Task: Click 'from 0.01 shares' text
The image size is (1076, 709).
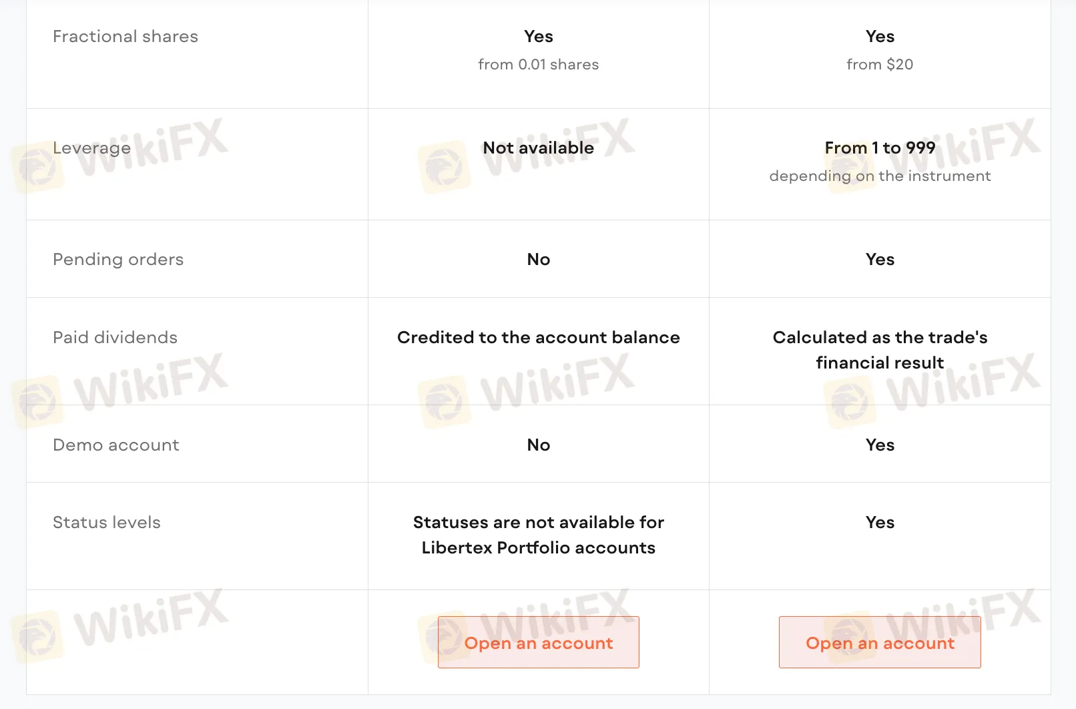Action: click(538, 64)
